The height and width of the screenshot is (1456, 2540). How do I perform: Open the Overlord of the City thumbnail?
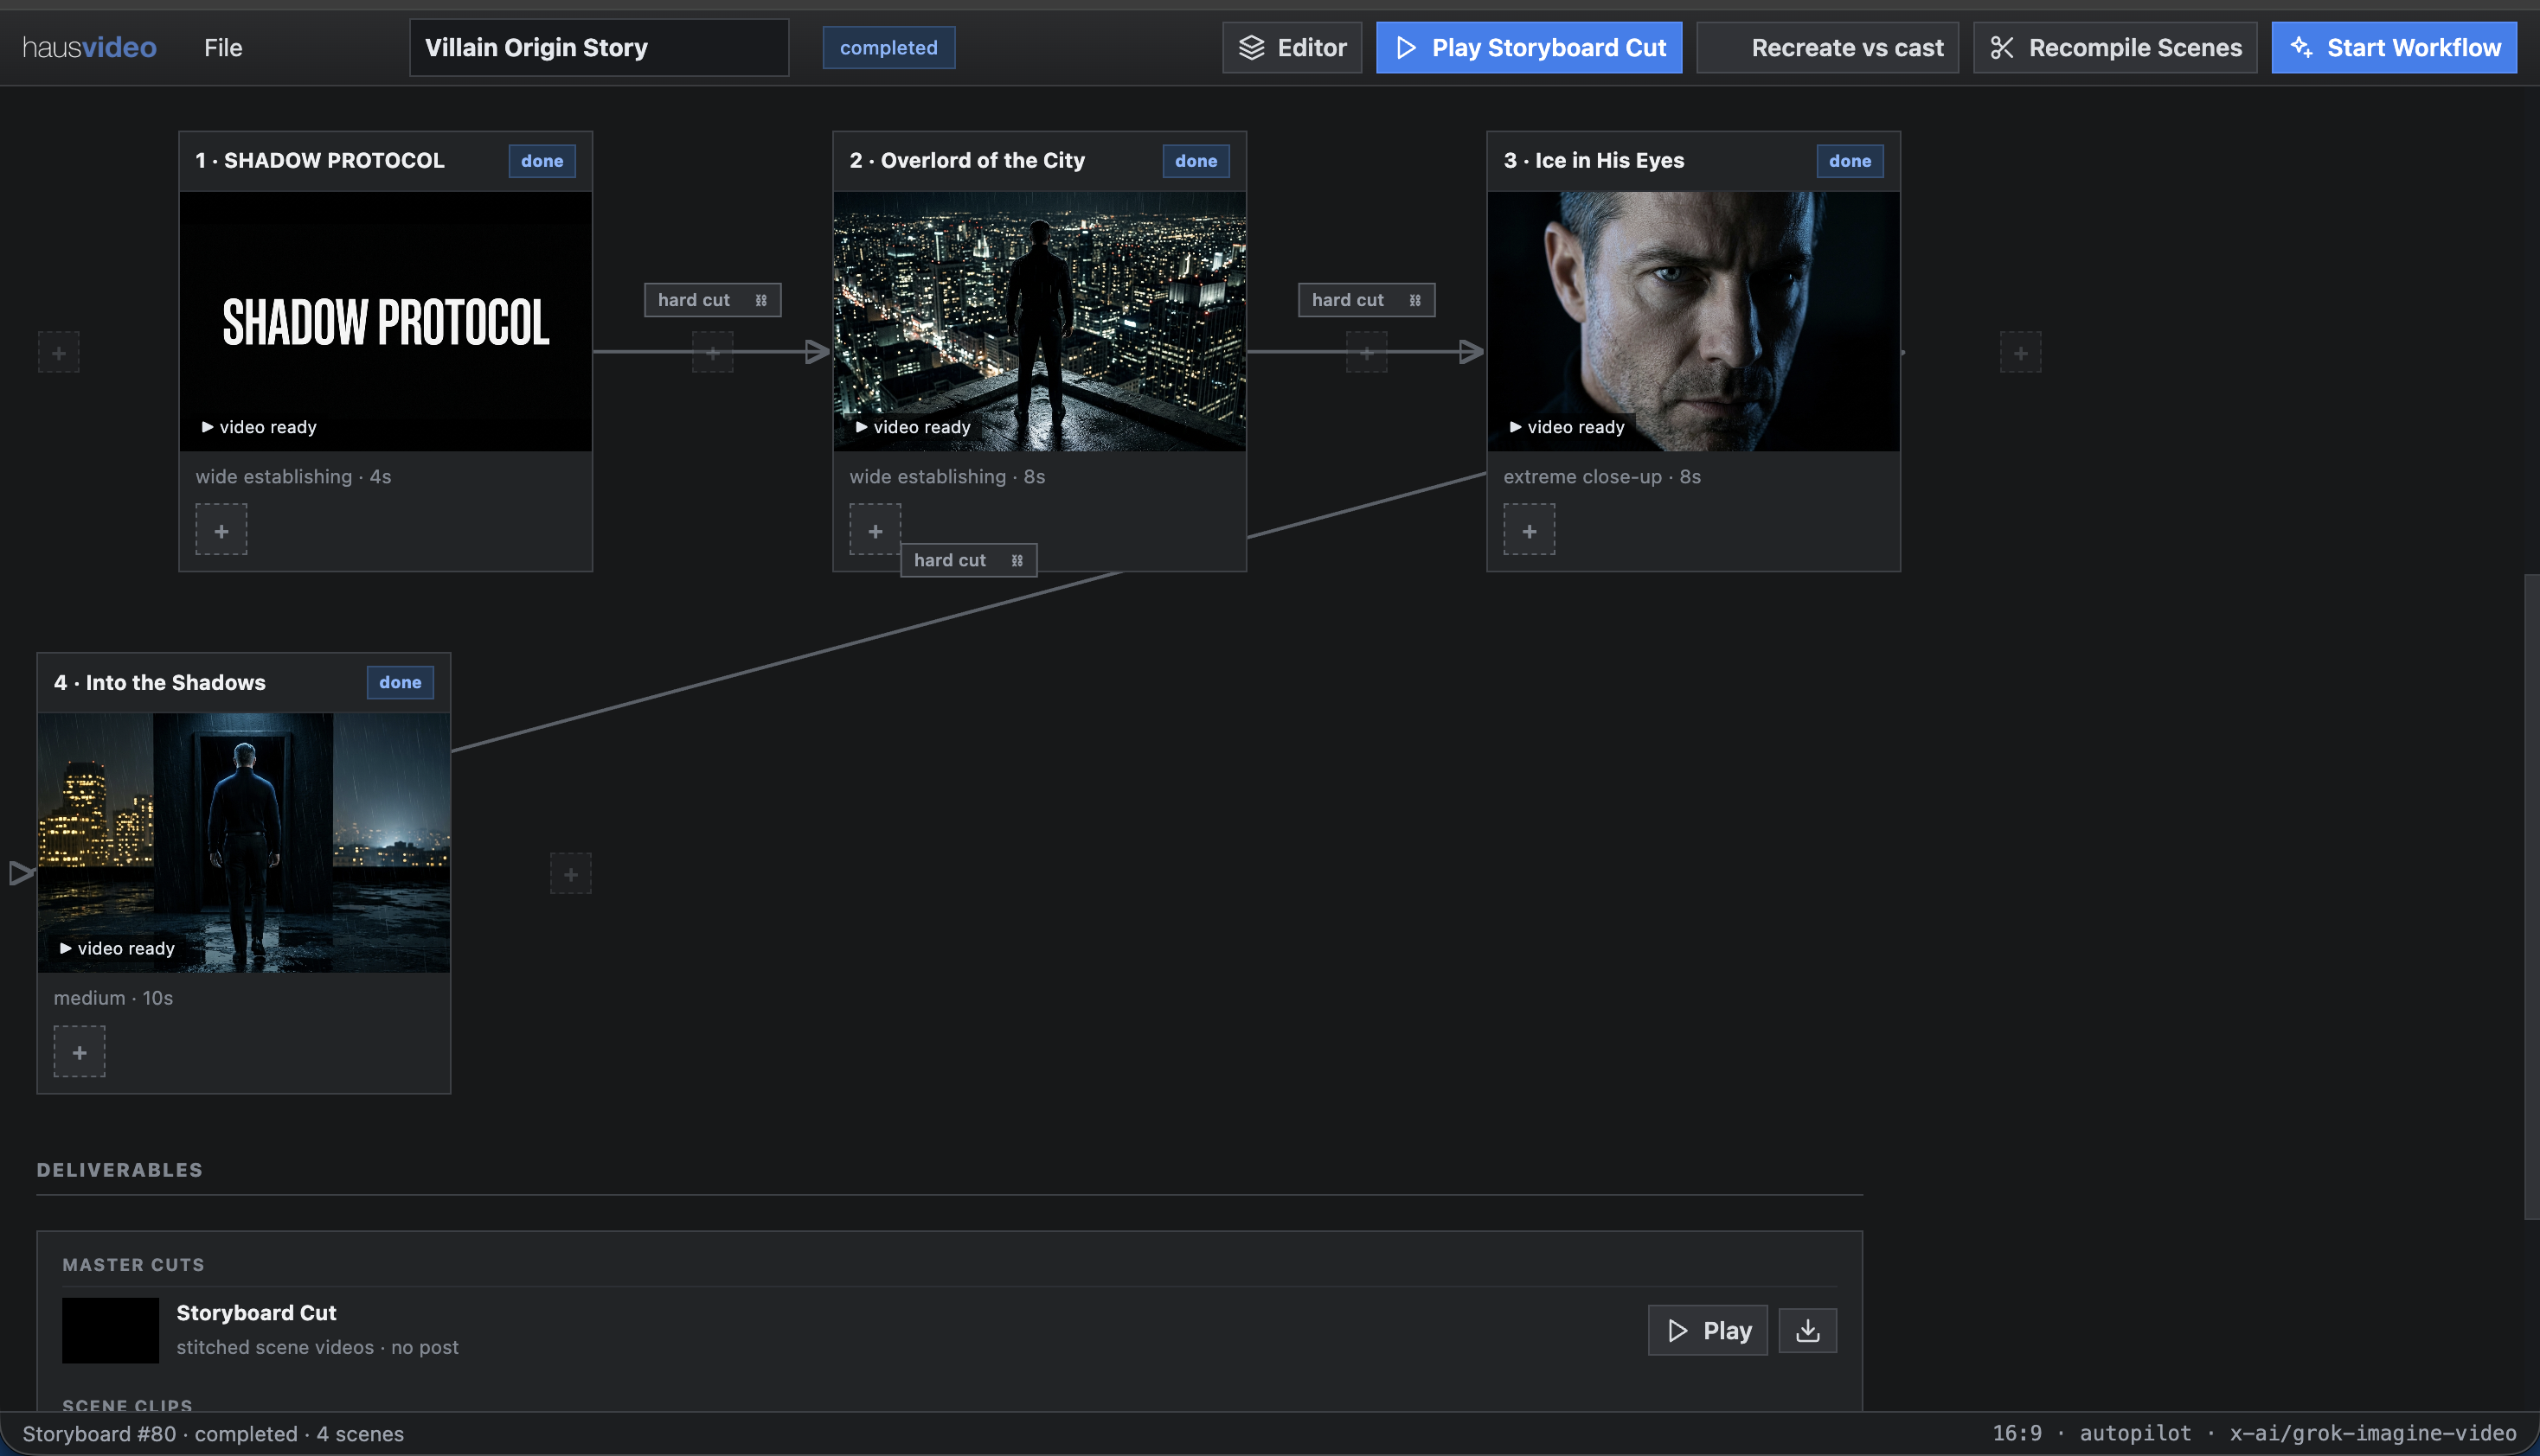[1039, 321]
